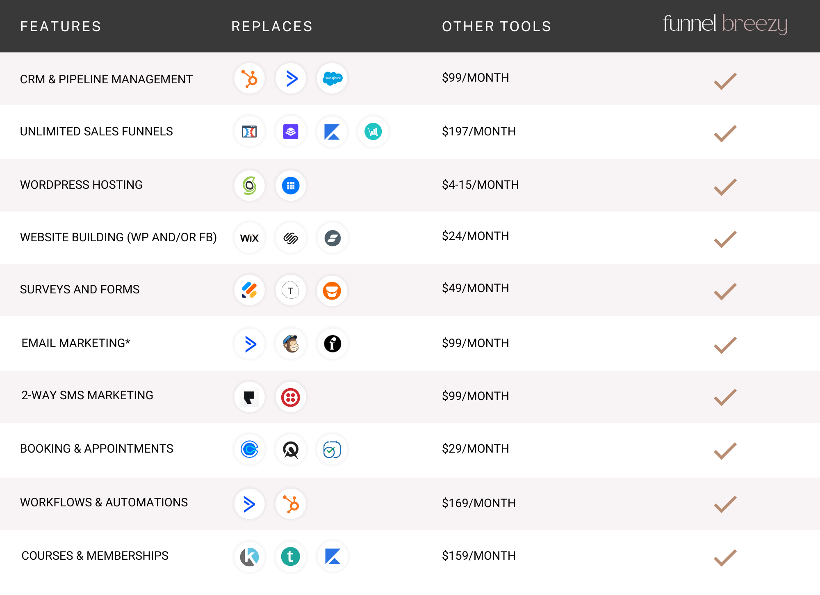This screenshot has height=595, width=820.
Task: Click the teal Teachable t icon
Action: pyautogui.click(x=291, y=557)
